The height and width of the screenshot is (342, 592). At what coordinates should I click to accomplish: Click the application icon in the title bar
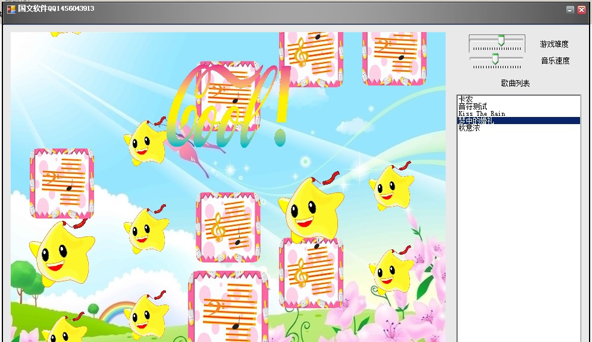tap(11, 9)
